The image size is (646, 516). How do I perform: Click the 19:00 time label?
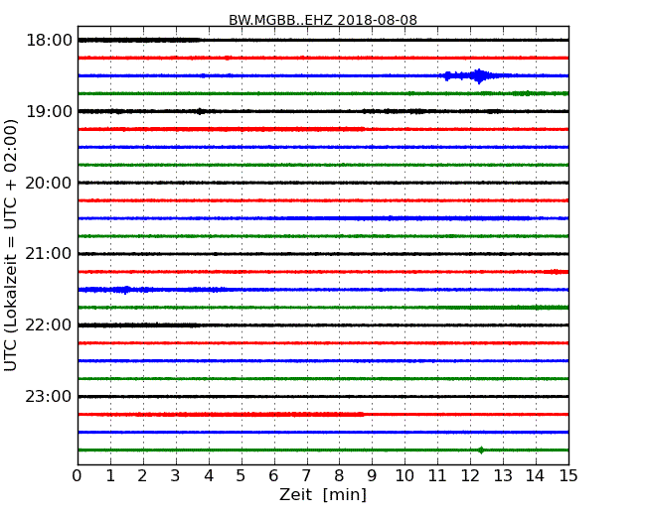click(49, 111)
